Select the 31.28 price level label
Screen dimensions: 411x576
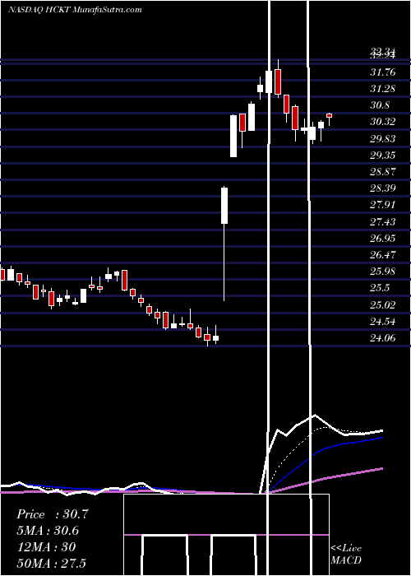[383, 89]
